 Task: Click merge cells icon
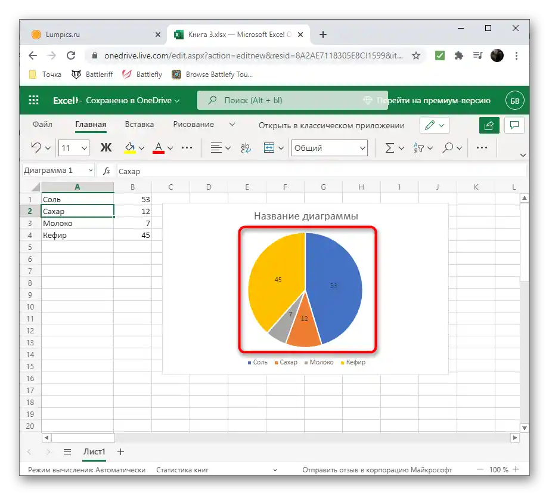pyautogui.click(x=269, y=148)
